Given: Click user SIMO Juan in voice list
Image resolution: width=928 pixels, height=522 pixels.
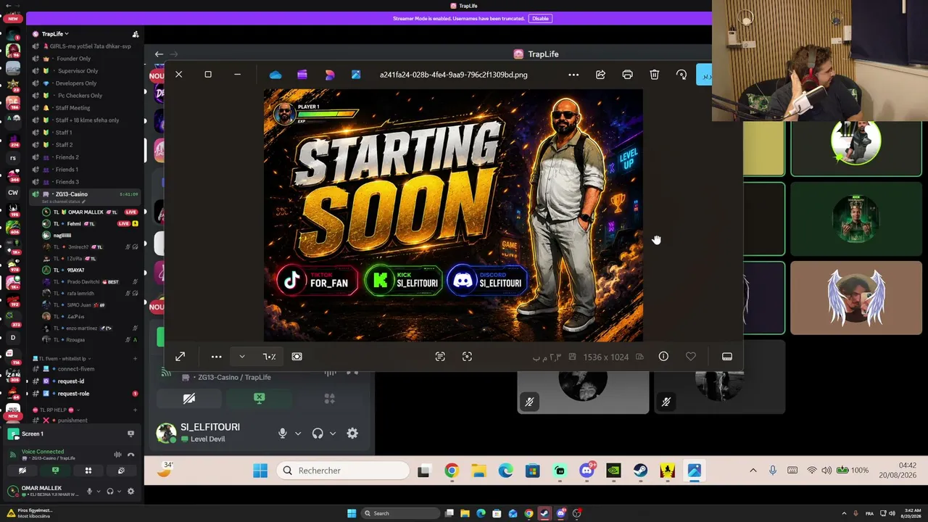Looking at the screenshot, I should [78, 305].
